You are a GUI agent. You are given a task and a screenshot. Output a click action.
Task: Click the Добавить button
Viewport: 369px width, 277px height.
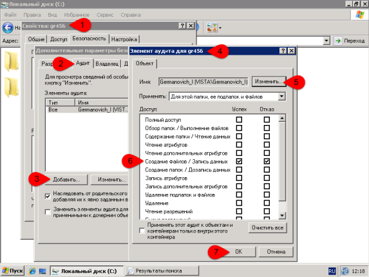pos(66,180)
